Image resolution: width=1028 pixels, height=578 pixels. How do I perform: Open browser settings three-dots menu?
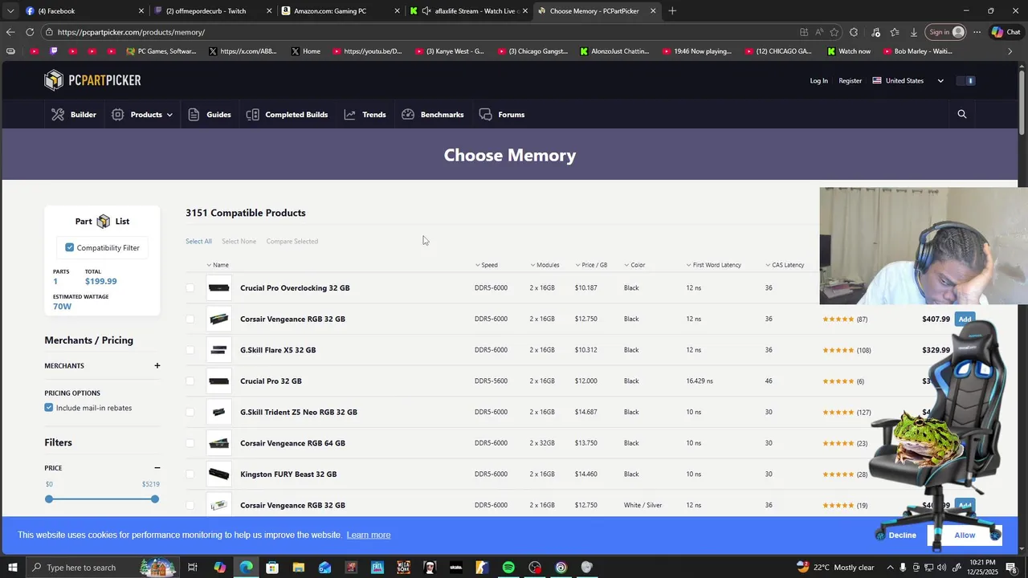point(977,32)
